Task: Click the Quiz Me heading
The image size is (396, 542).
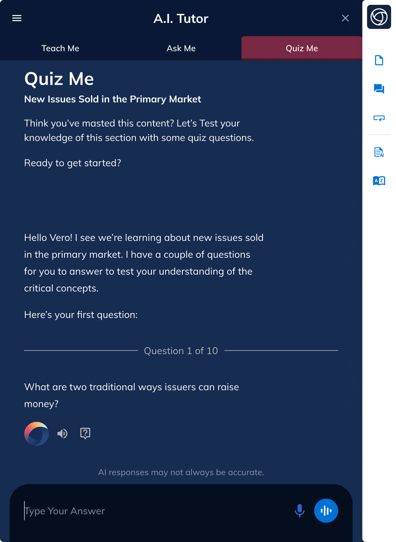Action: [59, 79]
